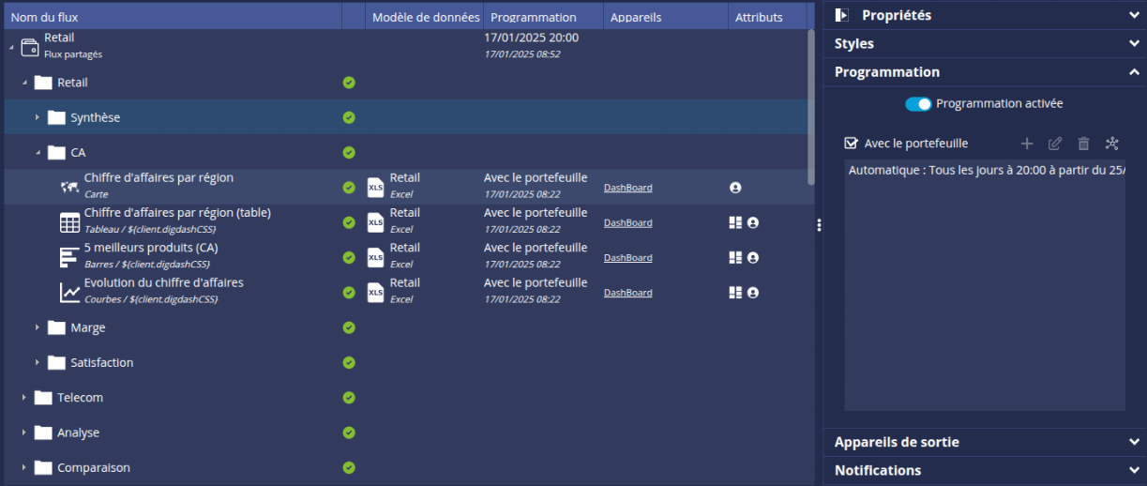Click the bar chart icon of 5 meilleurs produits

tap(69, 257)
